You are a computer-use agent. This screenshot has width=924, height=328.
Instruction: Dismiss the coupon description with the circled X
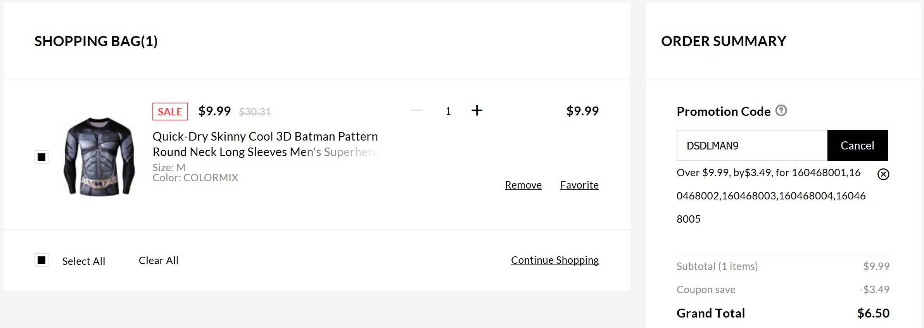click(883, 174)
